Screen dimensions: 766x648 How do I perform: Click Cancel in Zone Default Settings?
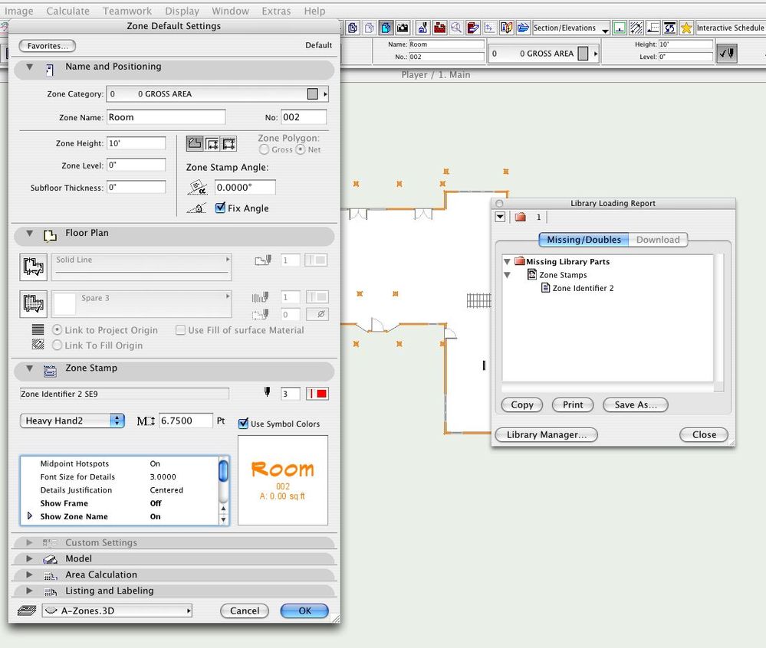point(245,610)
